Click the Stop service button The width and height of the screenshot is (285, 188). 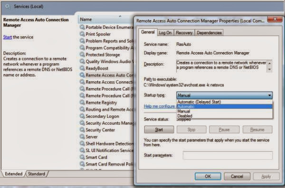191,130
